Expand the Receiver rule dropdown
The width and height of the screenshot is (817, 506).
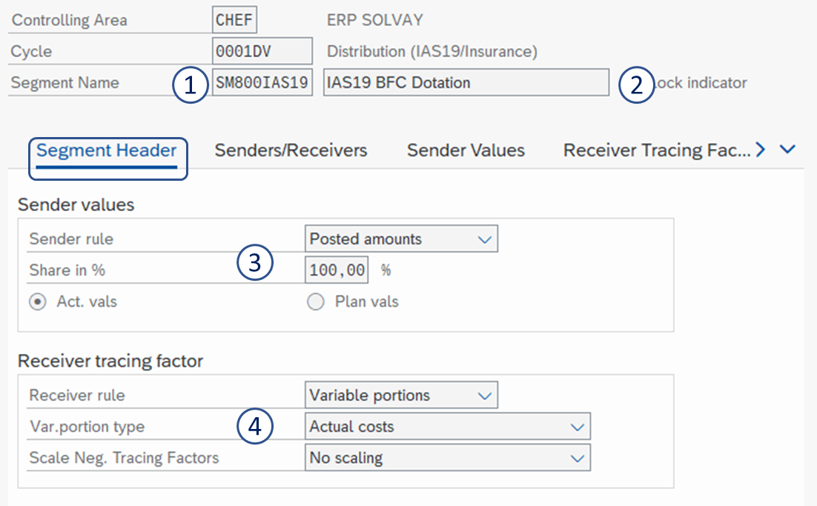click(x=401, y=395)
